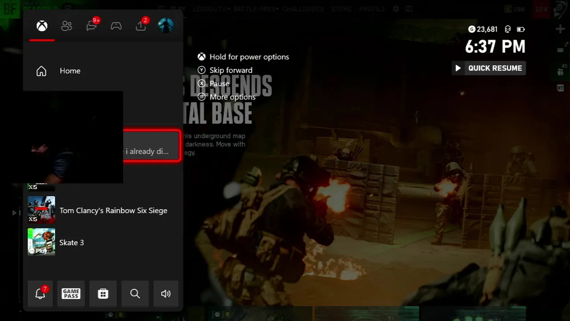Click the house icon beside Home

click(x=41, y=71)
